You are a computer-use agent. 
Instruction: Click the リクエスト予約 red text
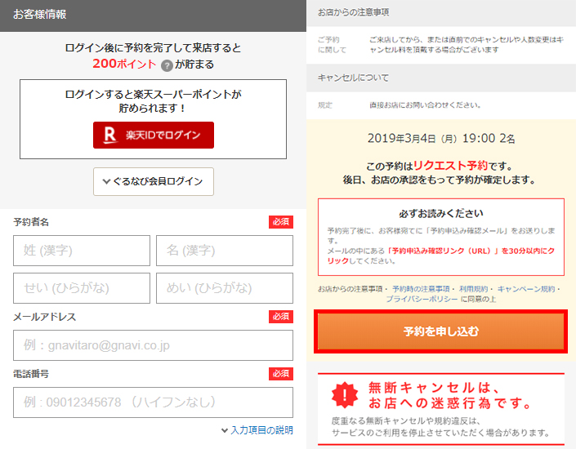pos(450,166)
